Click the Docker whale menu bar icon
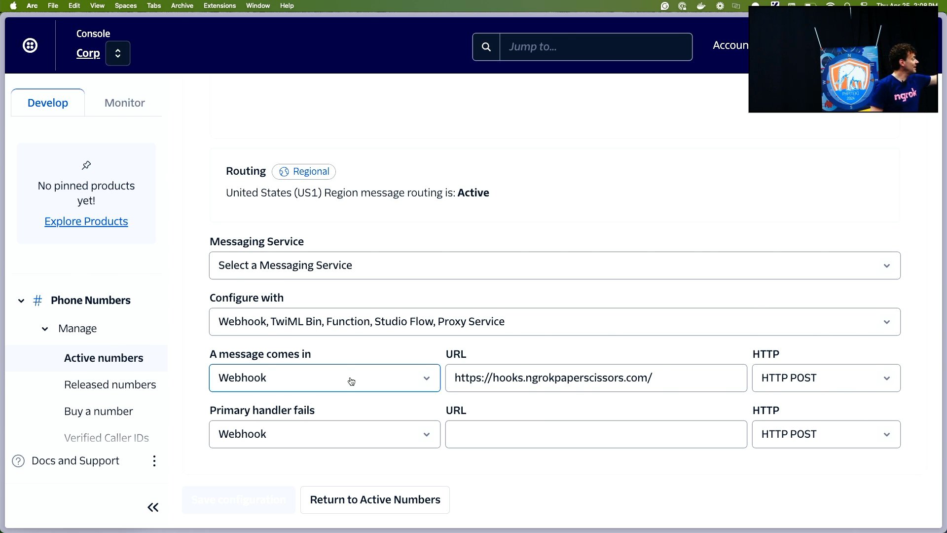 (x=701, y=6)
